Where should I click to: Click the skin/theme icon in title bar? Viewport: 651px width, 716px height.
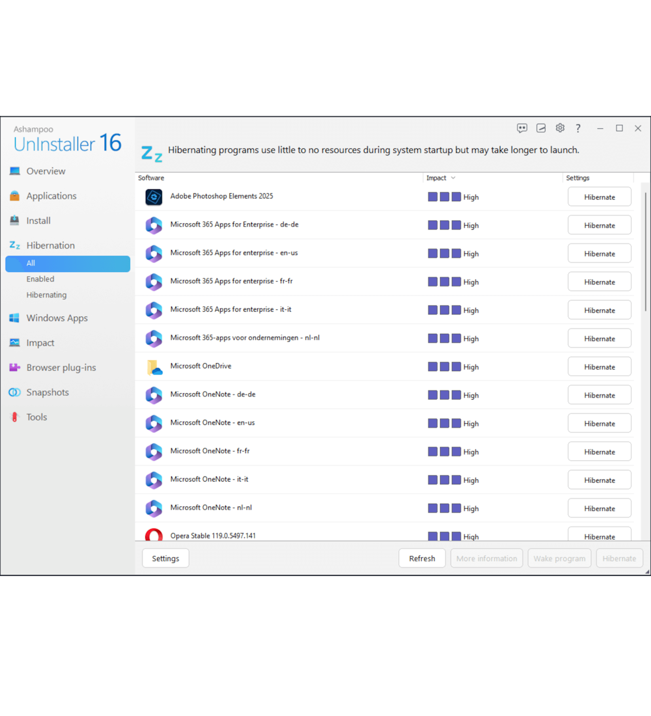(x=541, y=128)
